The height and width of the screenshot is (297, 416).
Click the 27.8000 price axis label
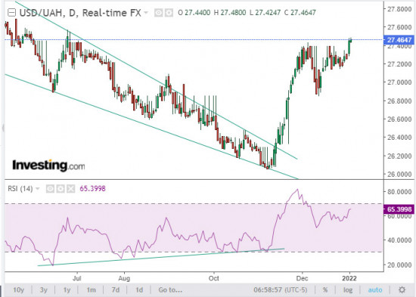399,9
